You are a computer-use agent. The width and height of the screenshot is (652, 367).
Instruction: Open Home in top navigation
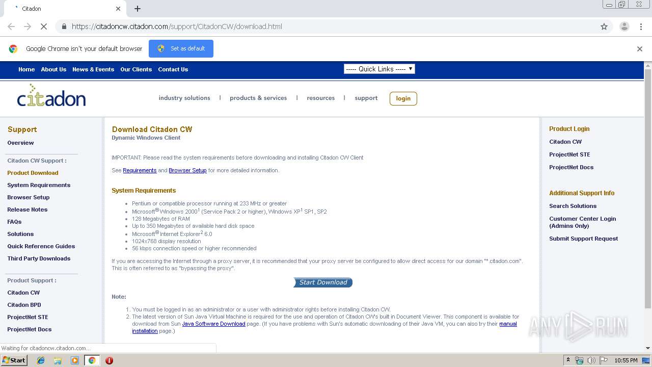click(26, 69)
